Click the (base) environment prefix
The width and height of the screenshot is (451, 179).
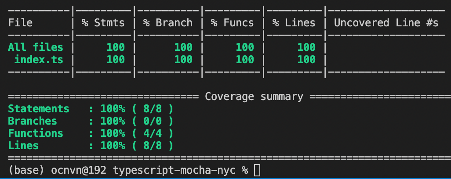click(x=26, y=170)
